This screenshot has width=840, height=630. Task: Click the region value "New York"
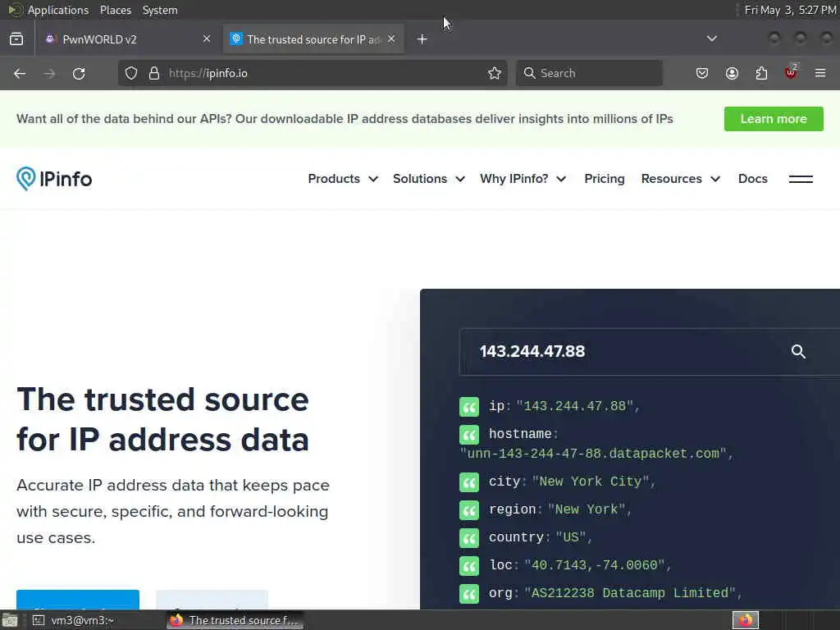coord(587,509)
